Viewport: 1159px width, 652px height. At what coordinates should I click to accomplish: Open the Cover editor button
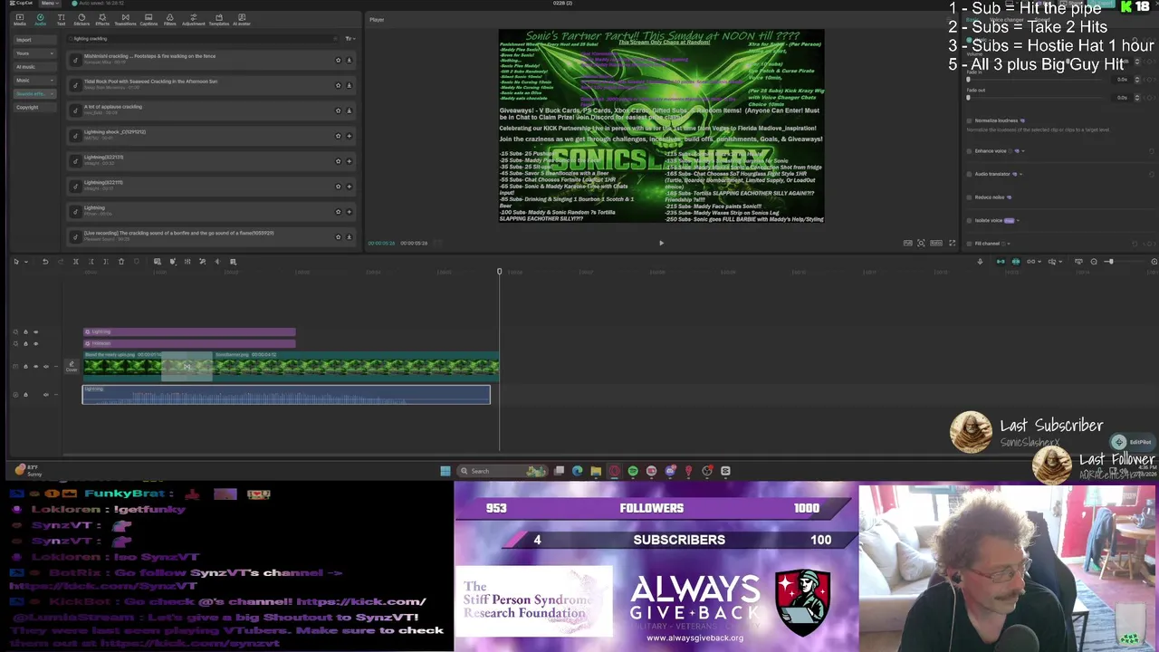click(x=72, y=366)
